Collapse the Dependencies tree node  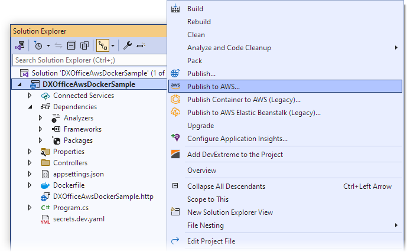(30, 107)
